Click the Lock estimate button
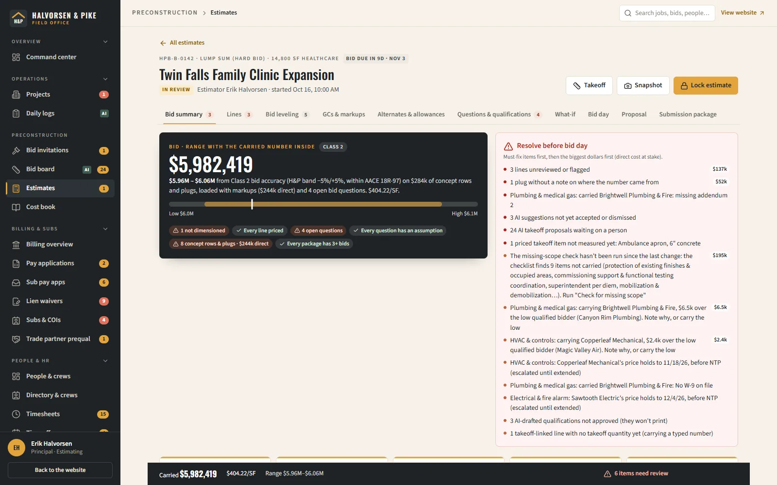777x485 pixels. coord(706,85)
